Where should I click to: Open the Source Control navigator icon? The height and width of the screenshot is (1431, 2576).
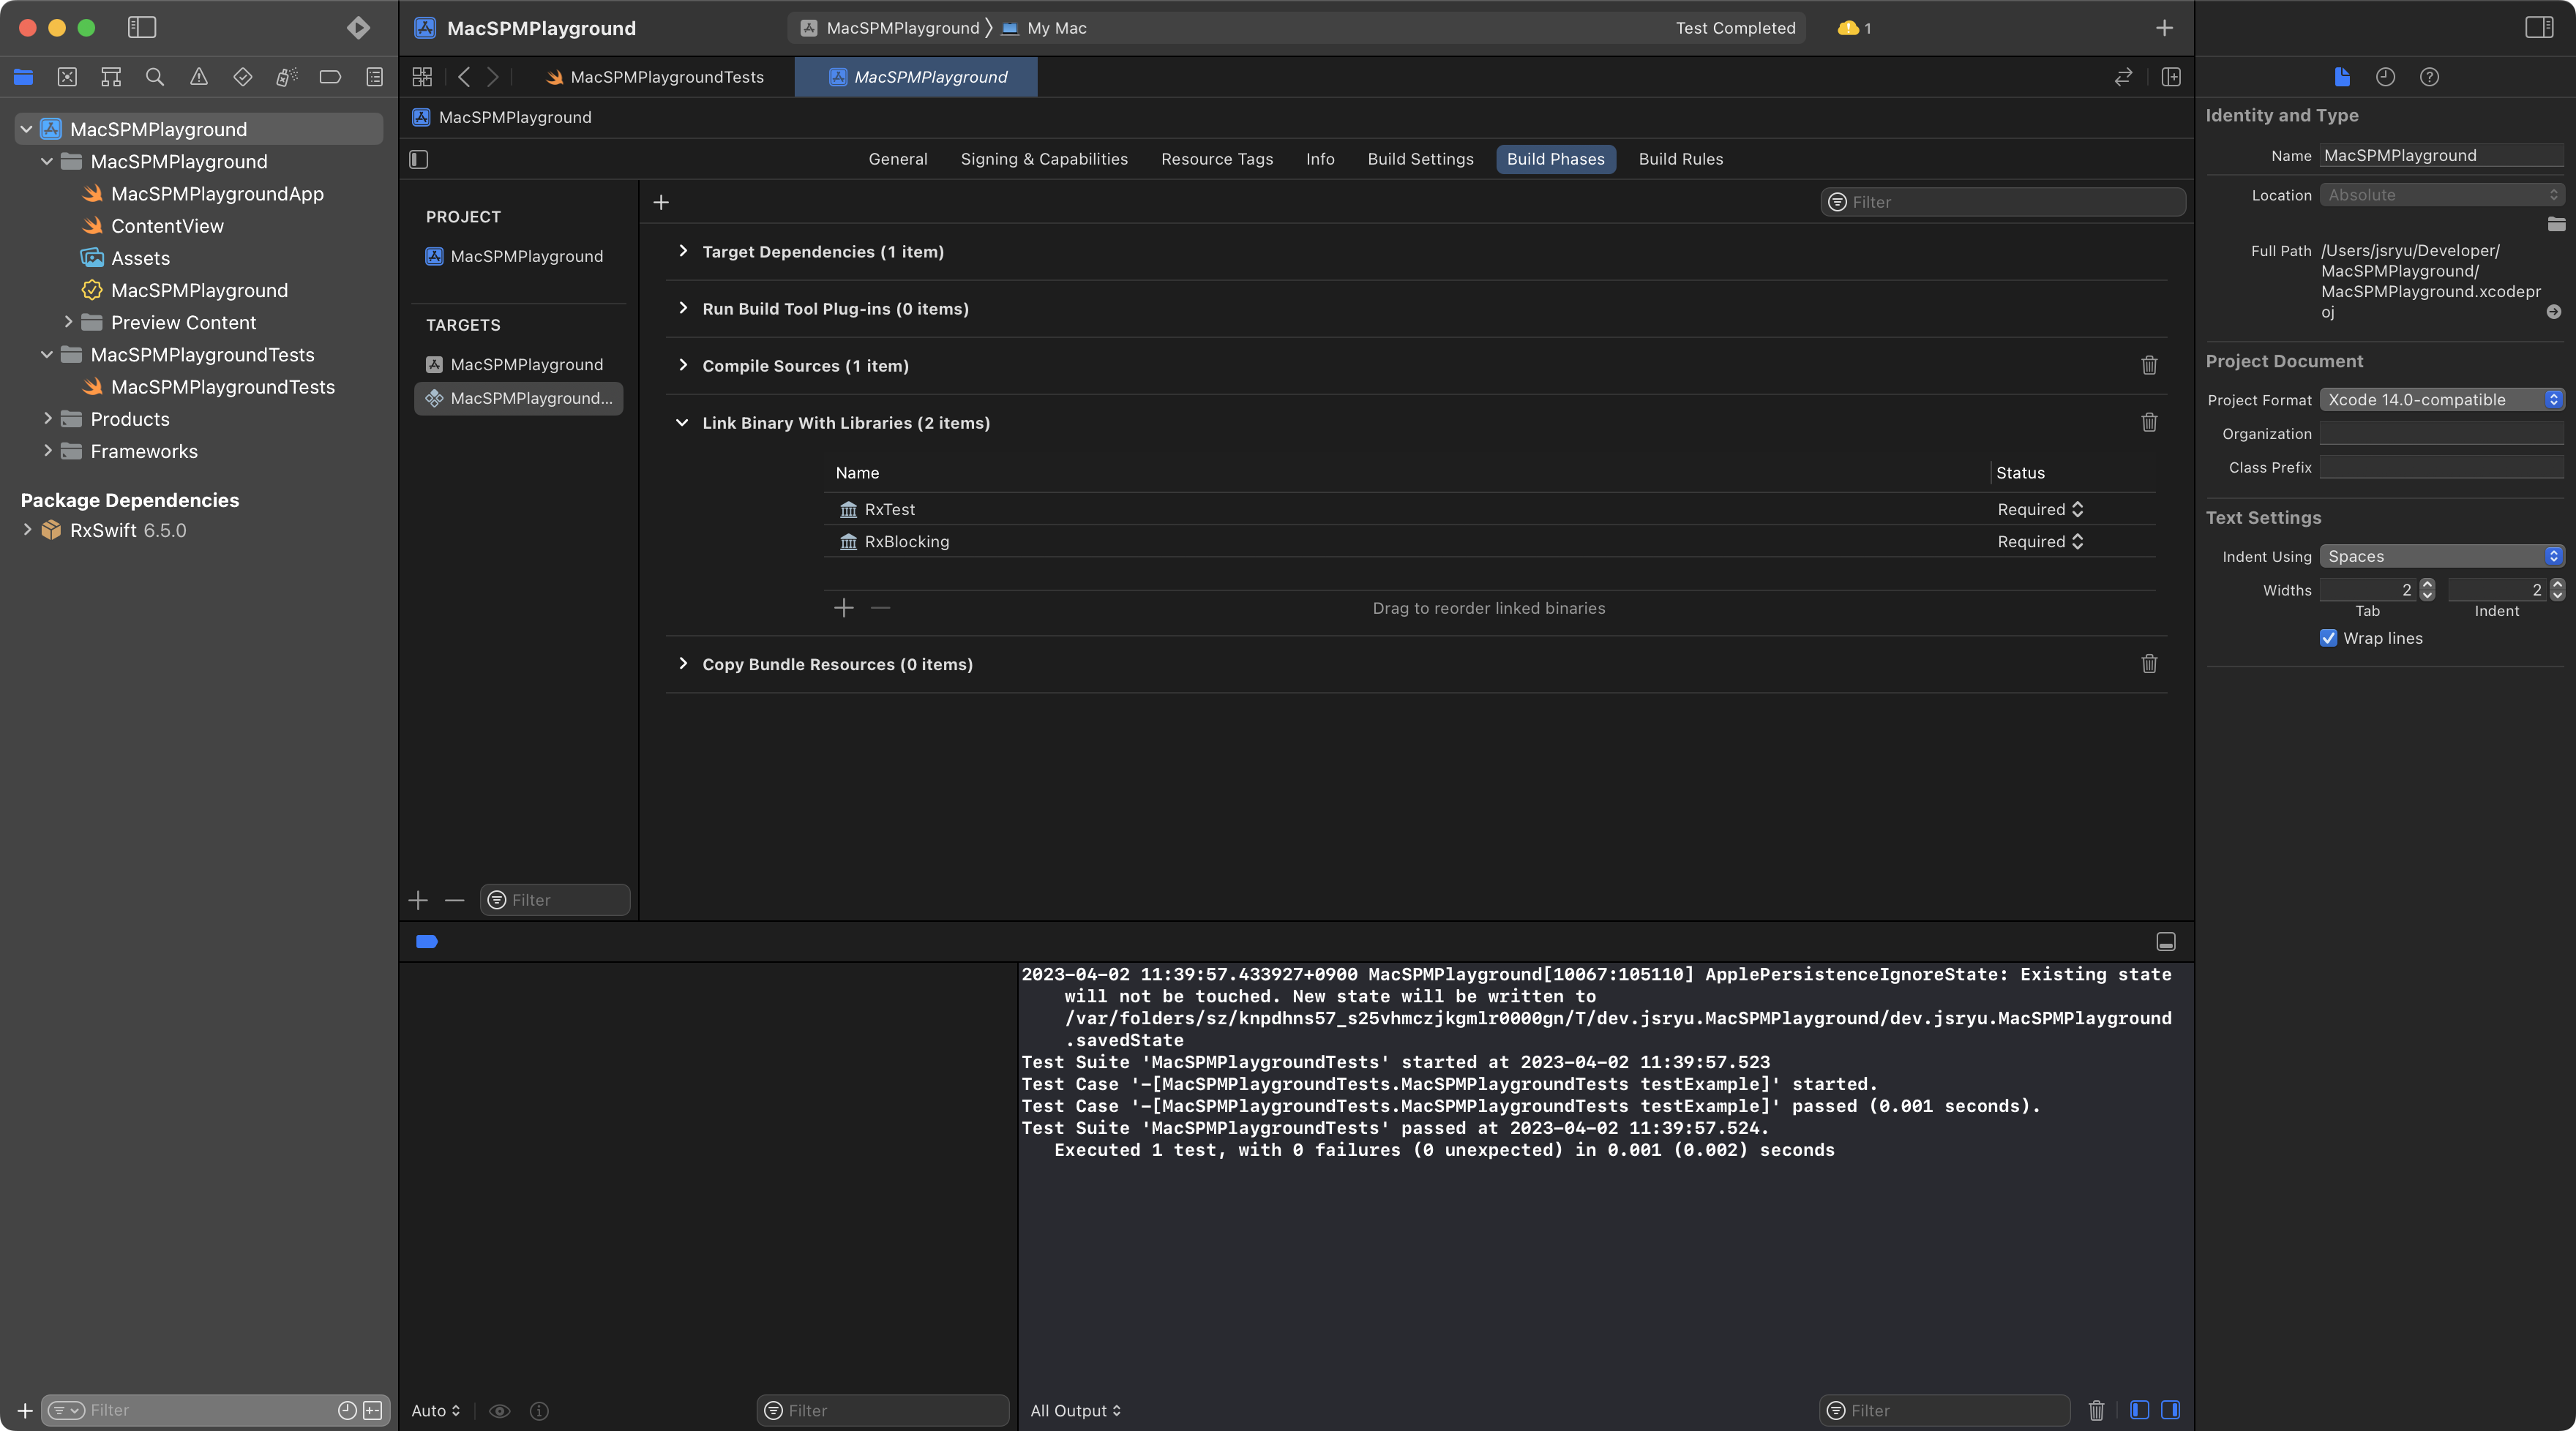(x=67, y=77)
